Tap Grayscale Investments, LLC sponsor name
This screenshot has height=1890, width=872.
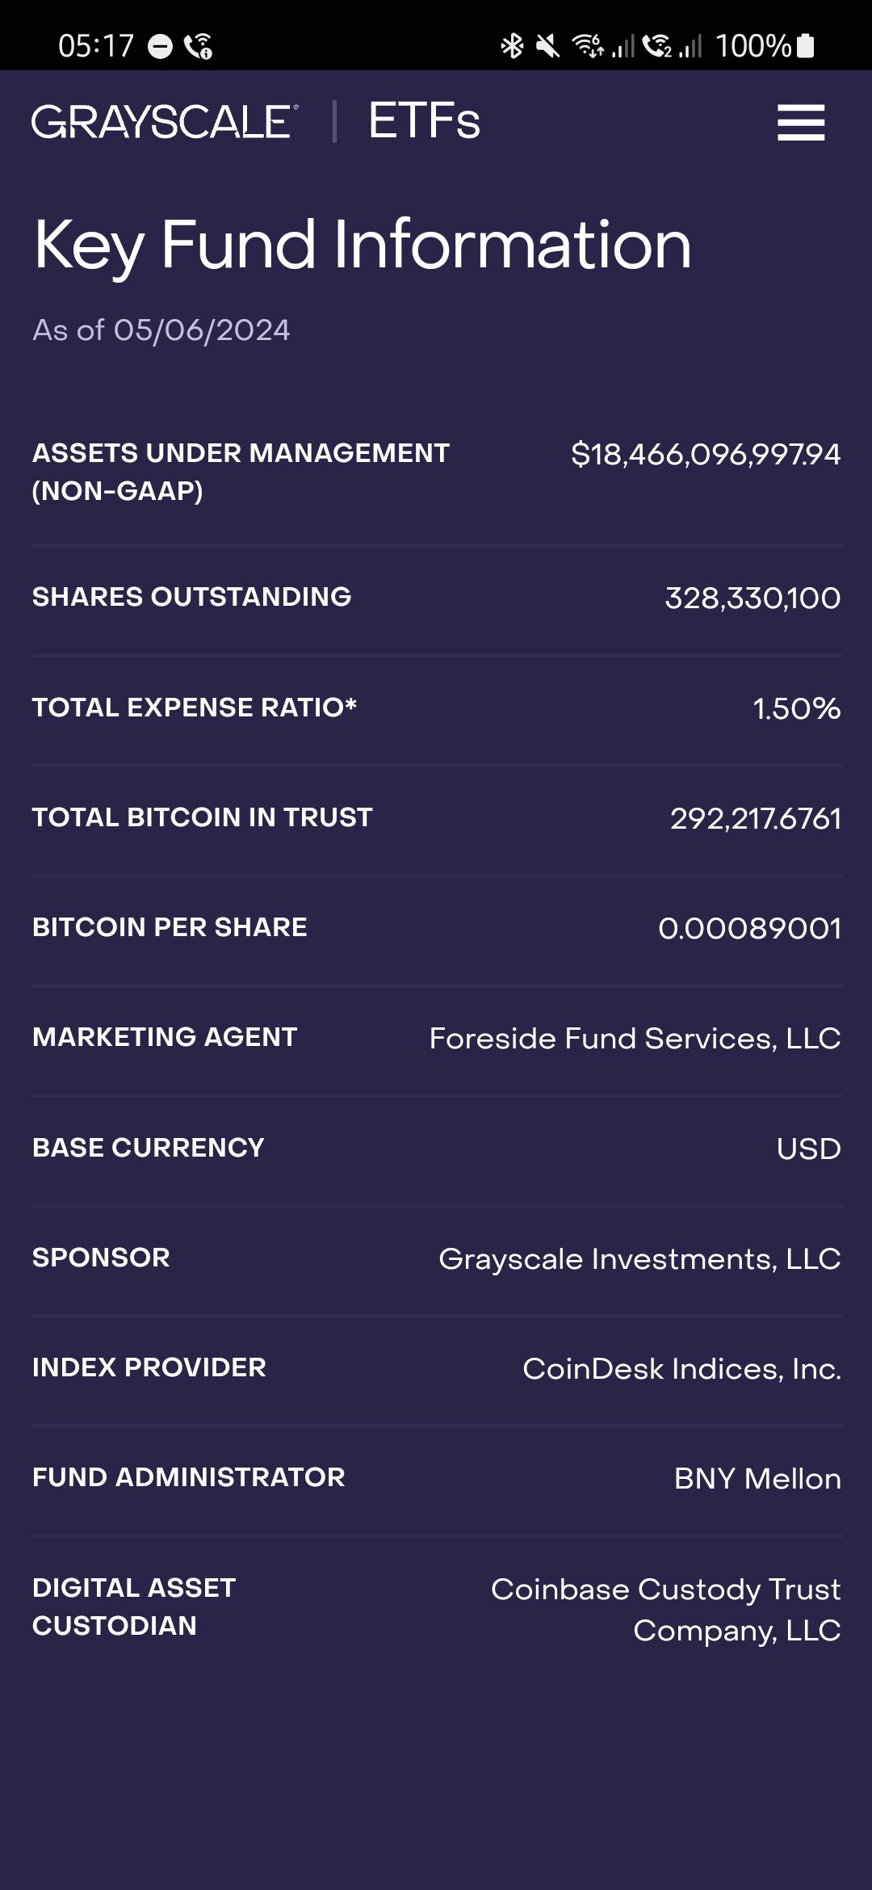pyautogui.click(x=639, y=1258)
